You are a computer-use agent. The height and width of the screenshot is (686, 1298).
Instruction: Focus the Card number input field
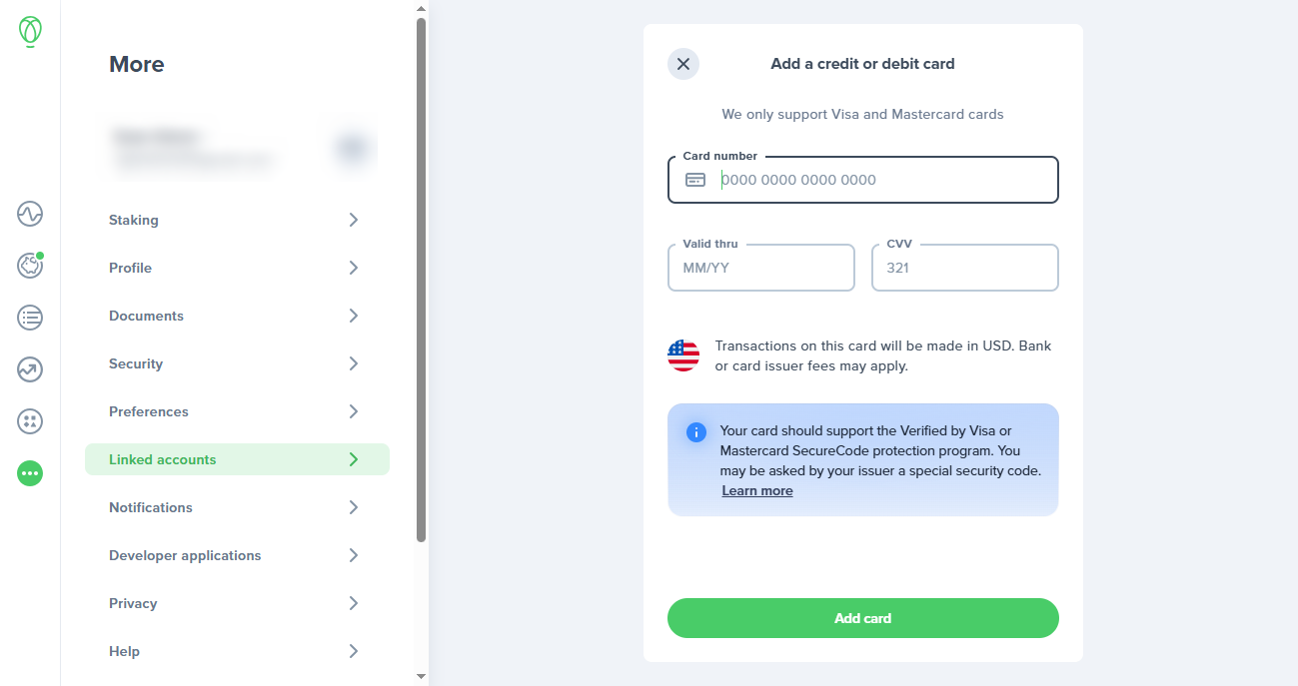[x=863, y=180]
